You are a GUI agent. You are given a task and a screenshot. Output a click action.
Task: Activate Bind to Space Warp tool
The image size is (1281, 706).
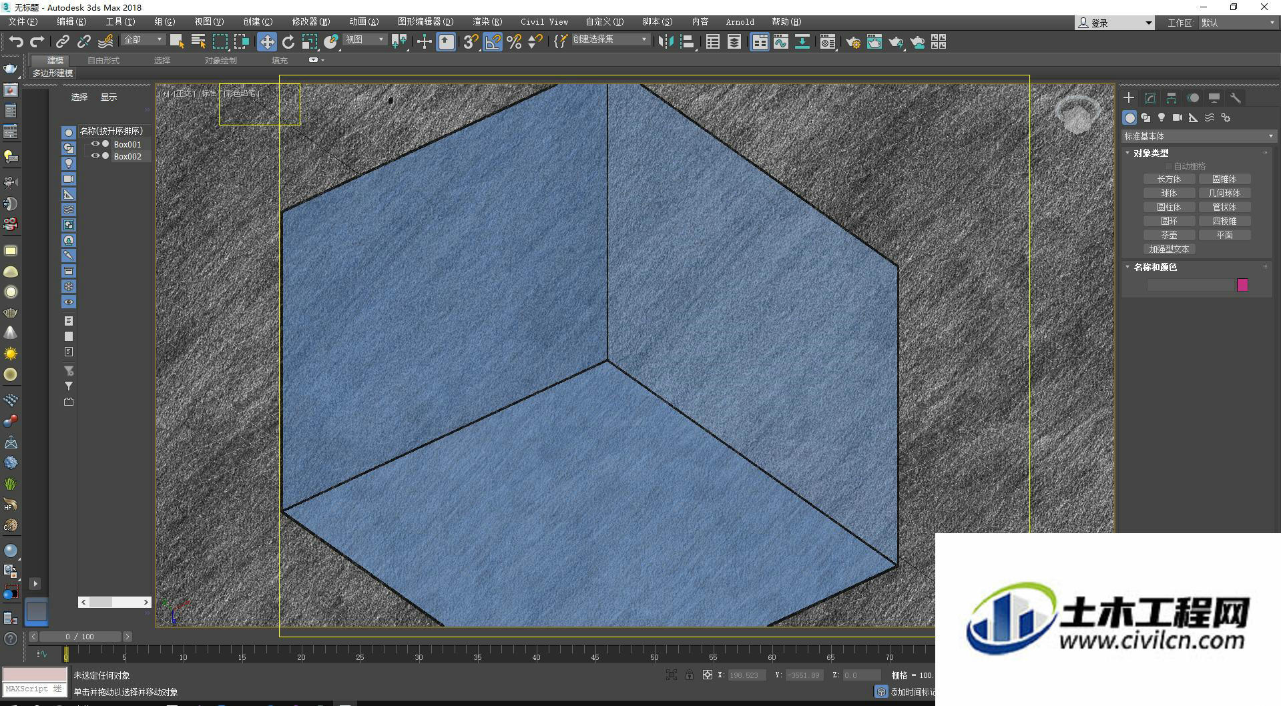(x=105, y=42)
